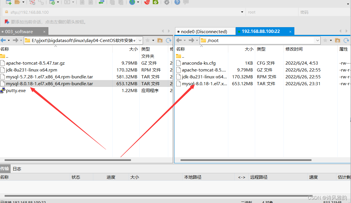The height and width of the screenshot is (203, 351).
Task: Open session properties gear-window icon
Action: [x=52, y=2]
